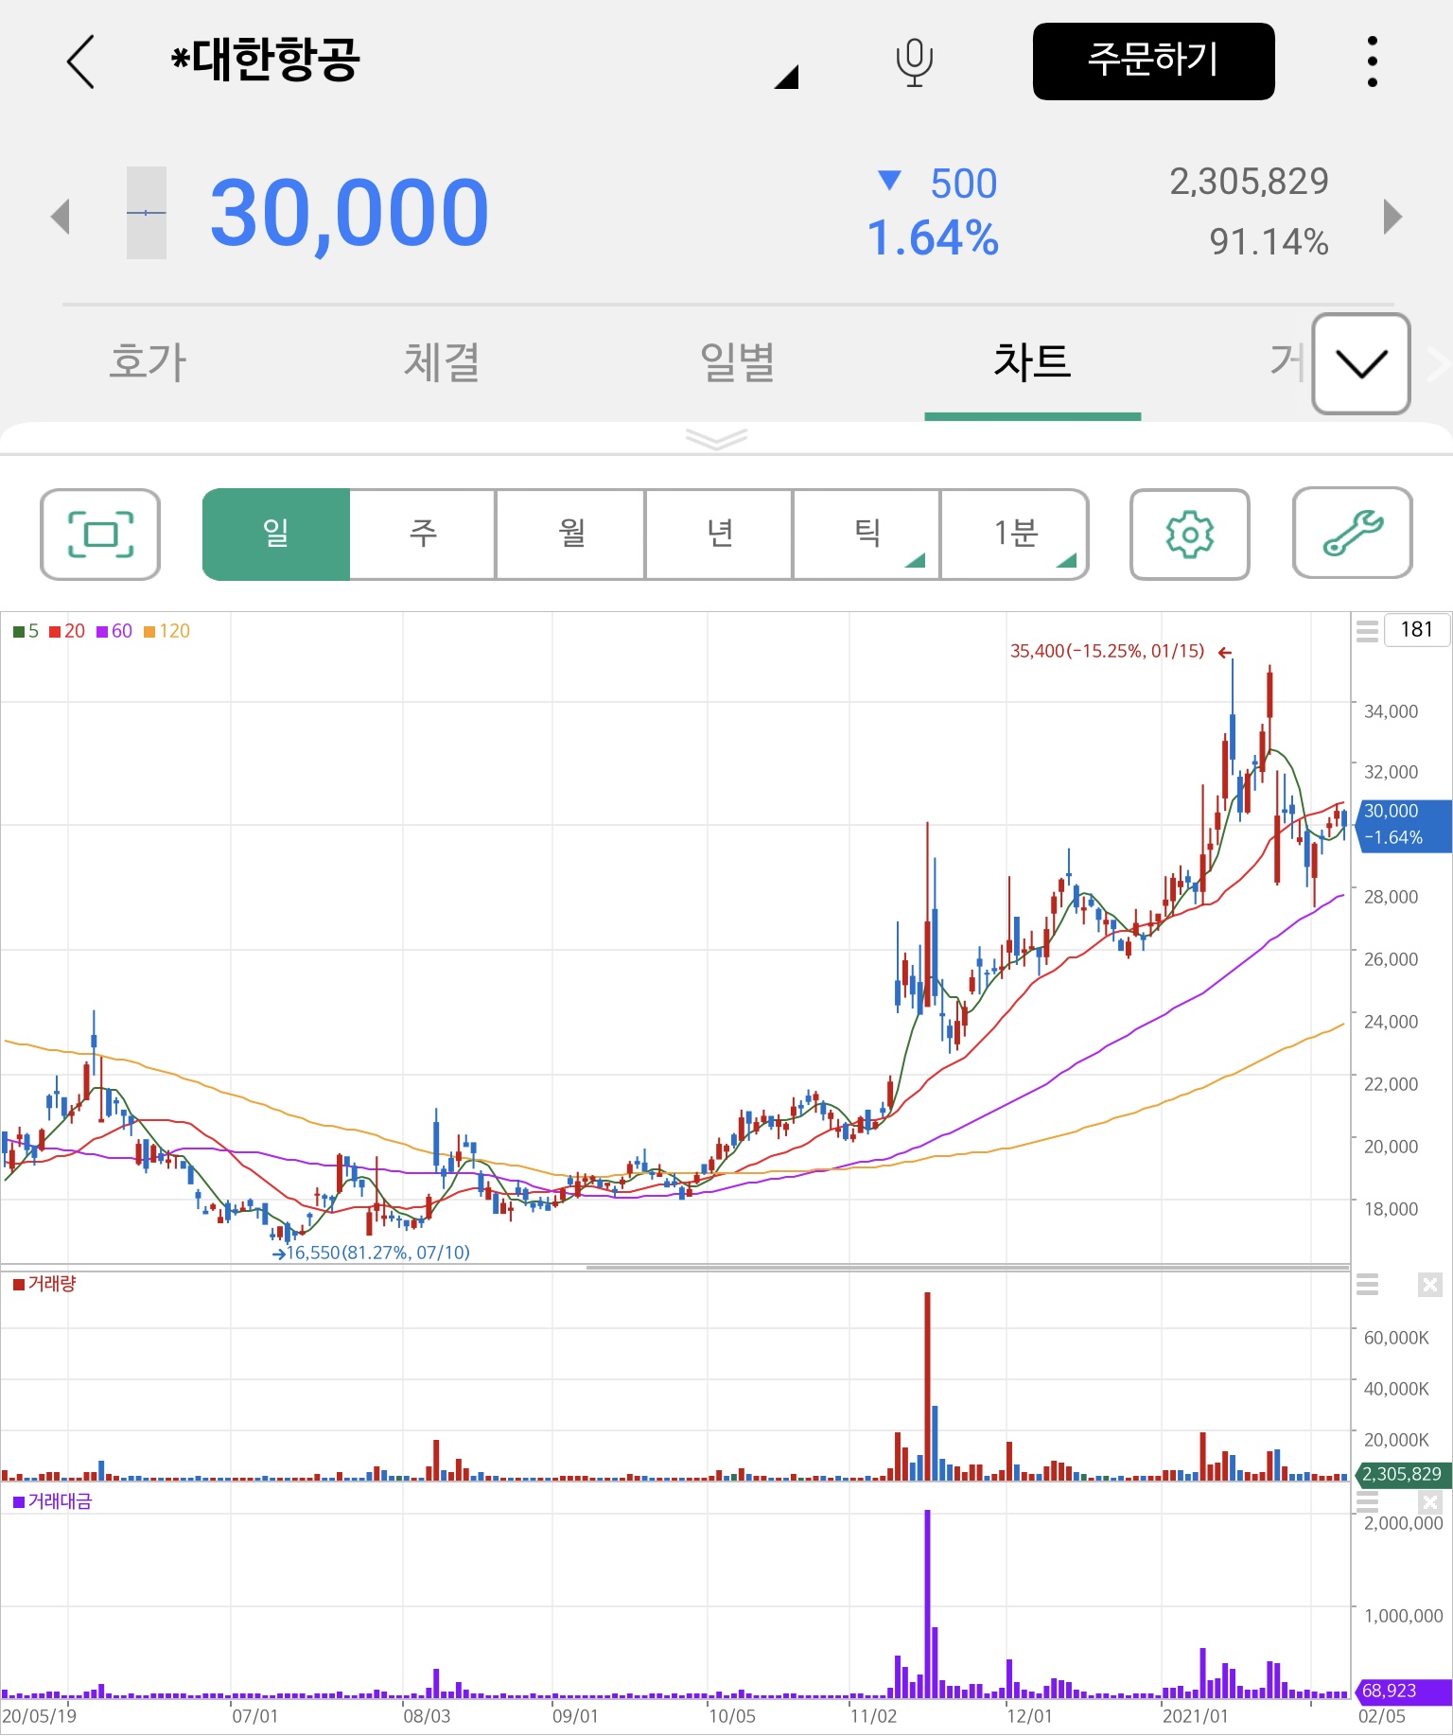Tap the orange 120-day moving average legend
Screen dimensions: 1453x1736
(x=166, y=631)
